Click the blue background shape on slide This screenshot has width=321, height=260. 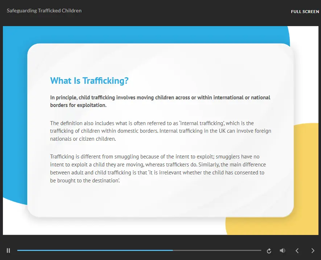click(x=15, y=109)
